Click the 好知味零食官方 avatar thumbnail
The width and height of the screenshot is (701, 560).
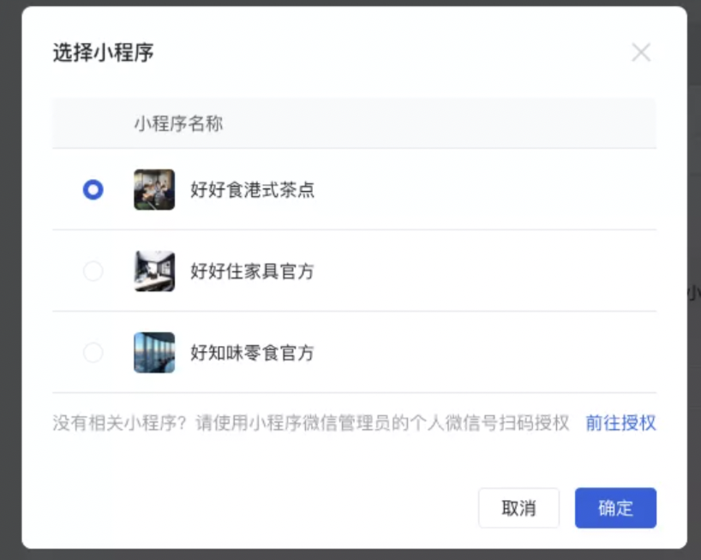[154, 352]
